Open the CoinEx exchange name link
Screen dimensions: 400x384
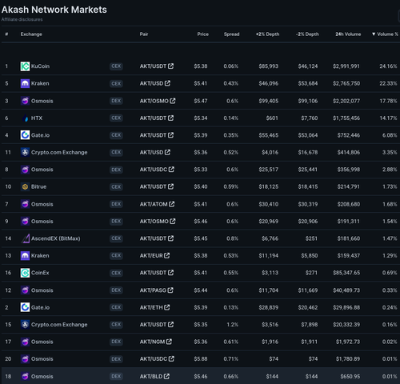click(40, 273)
